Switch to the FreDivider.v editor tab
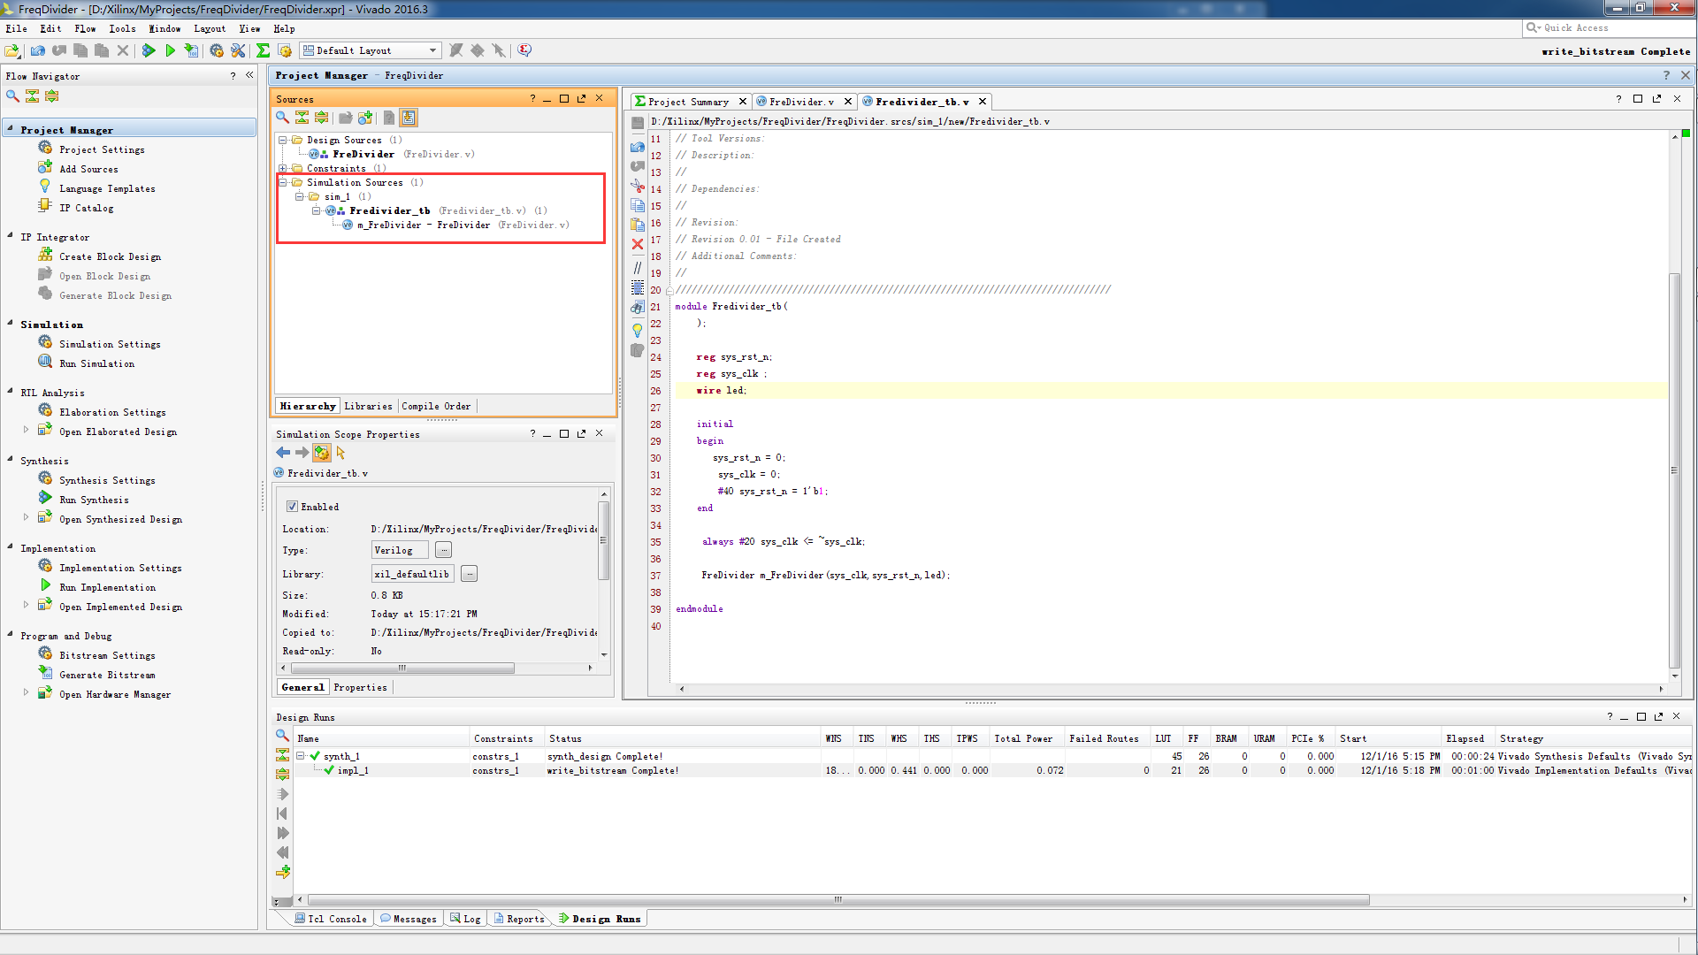Viewport: 1698px width, 955px height. click(800, 102)
